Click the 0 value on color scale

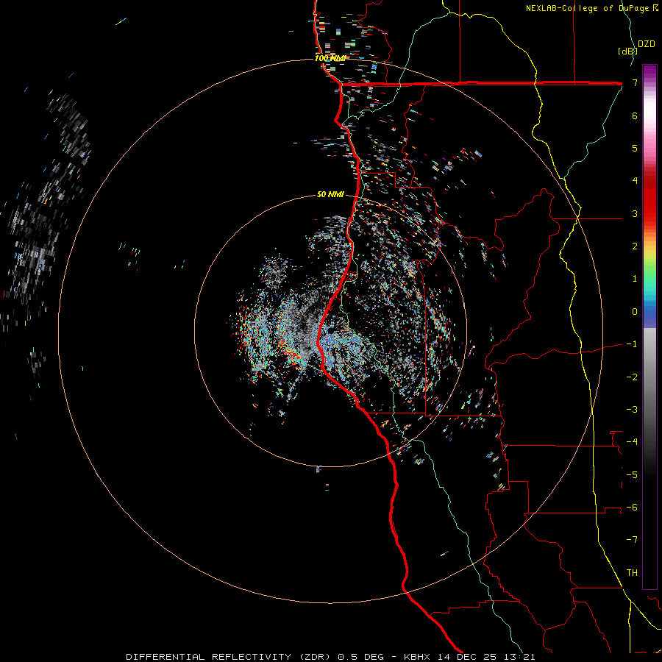[x=635, y=312]
